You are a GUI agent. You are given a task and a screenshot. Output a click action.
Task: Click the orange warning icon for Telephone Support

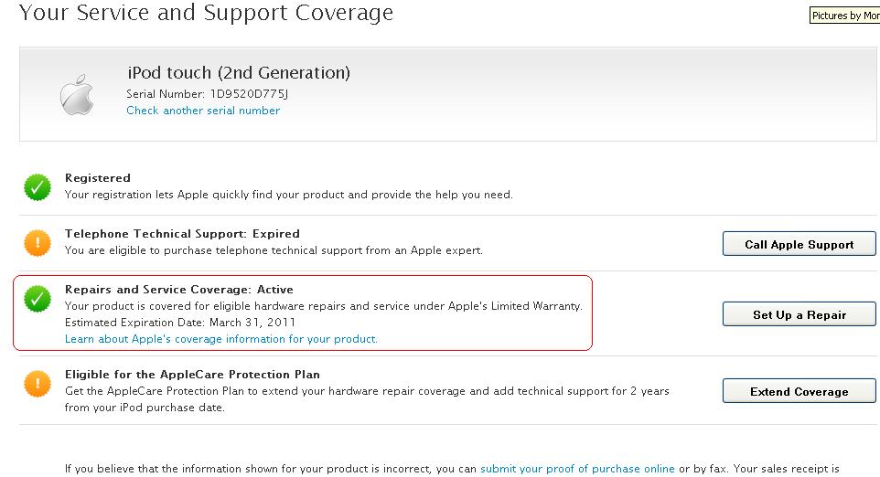(38, 243)
